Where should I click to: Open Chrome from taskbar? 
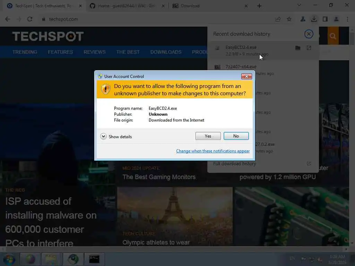pyautogui.click(x=73, y=259)
